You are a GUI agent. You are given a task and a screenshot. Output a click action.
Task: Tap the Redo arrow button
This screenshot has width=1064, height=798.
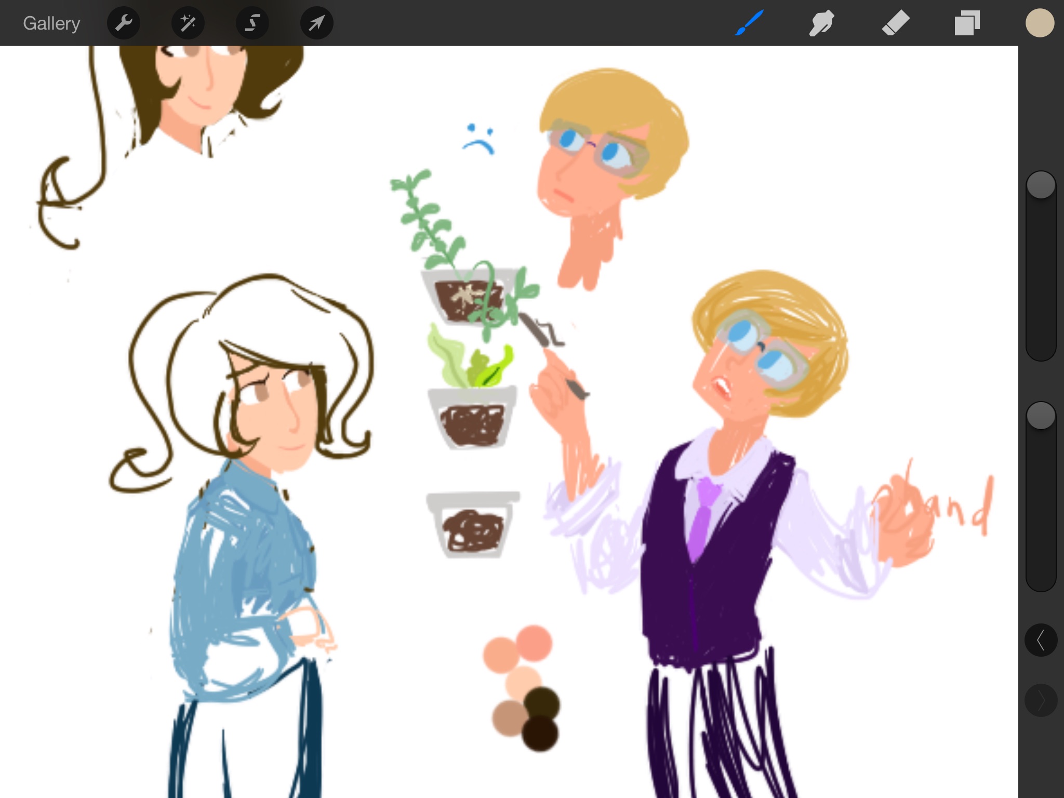coord(1041,701)
